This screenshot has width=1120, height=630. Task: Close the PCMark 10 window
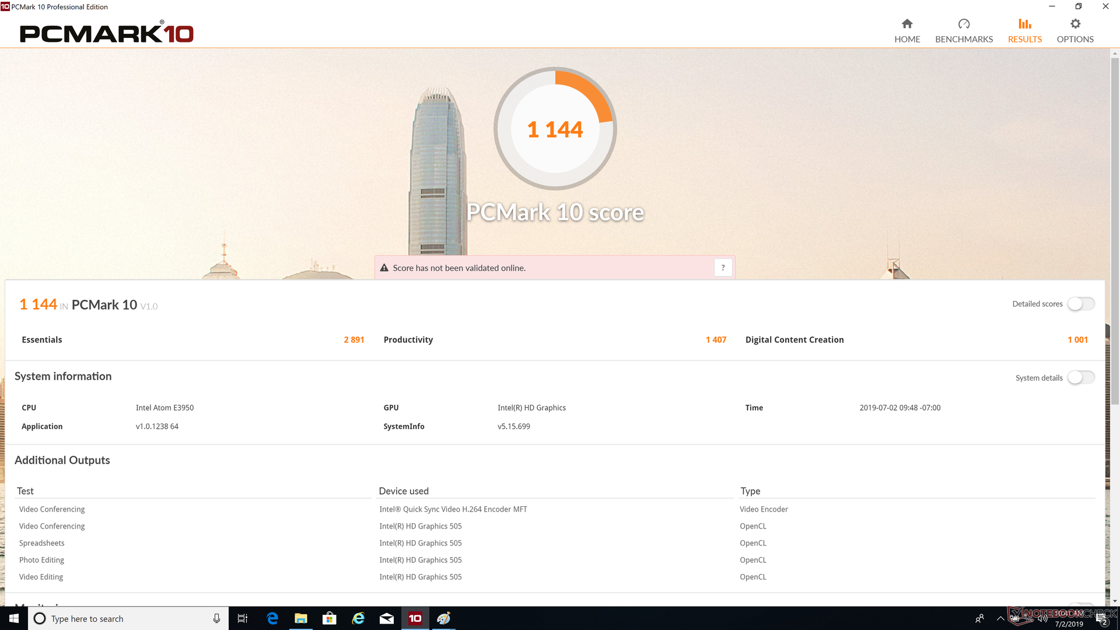pyautogui.click(x=1105, y=6)
